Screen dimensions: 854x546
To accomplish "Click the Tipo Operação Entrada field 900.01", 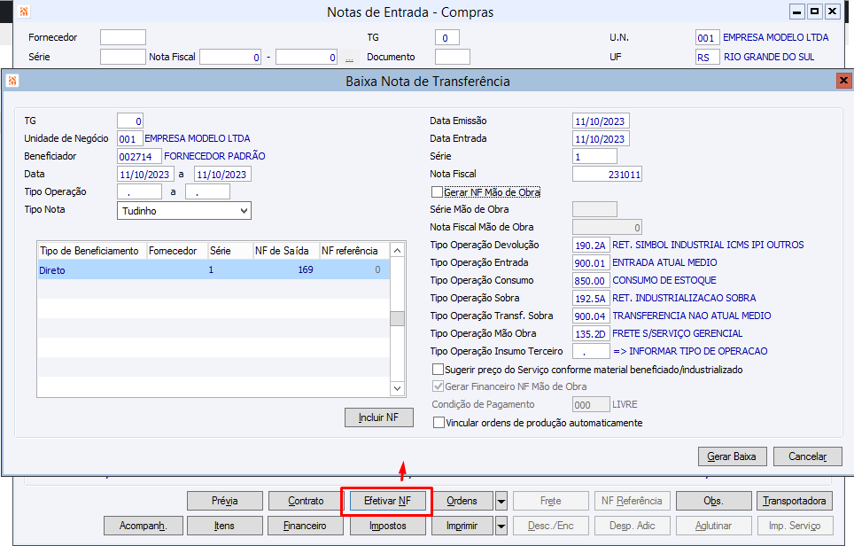I will click(x=591, y=262).
